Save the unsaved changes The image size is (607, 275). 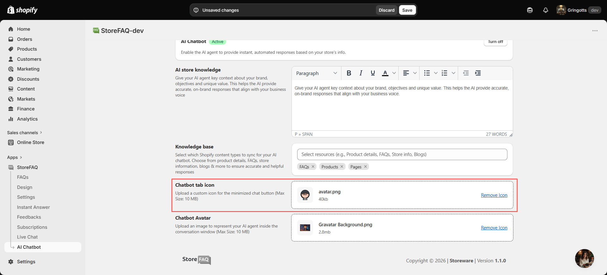pyautogui.click(x=407, y=10)
